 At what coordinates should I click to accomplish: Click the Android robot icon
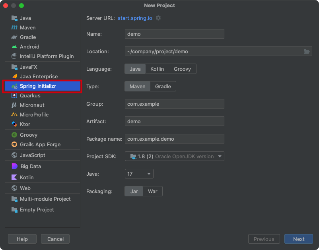14,47
